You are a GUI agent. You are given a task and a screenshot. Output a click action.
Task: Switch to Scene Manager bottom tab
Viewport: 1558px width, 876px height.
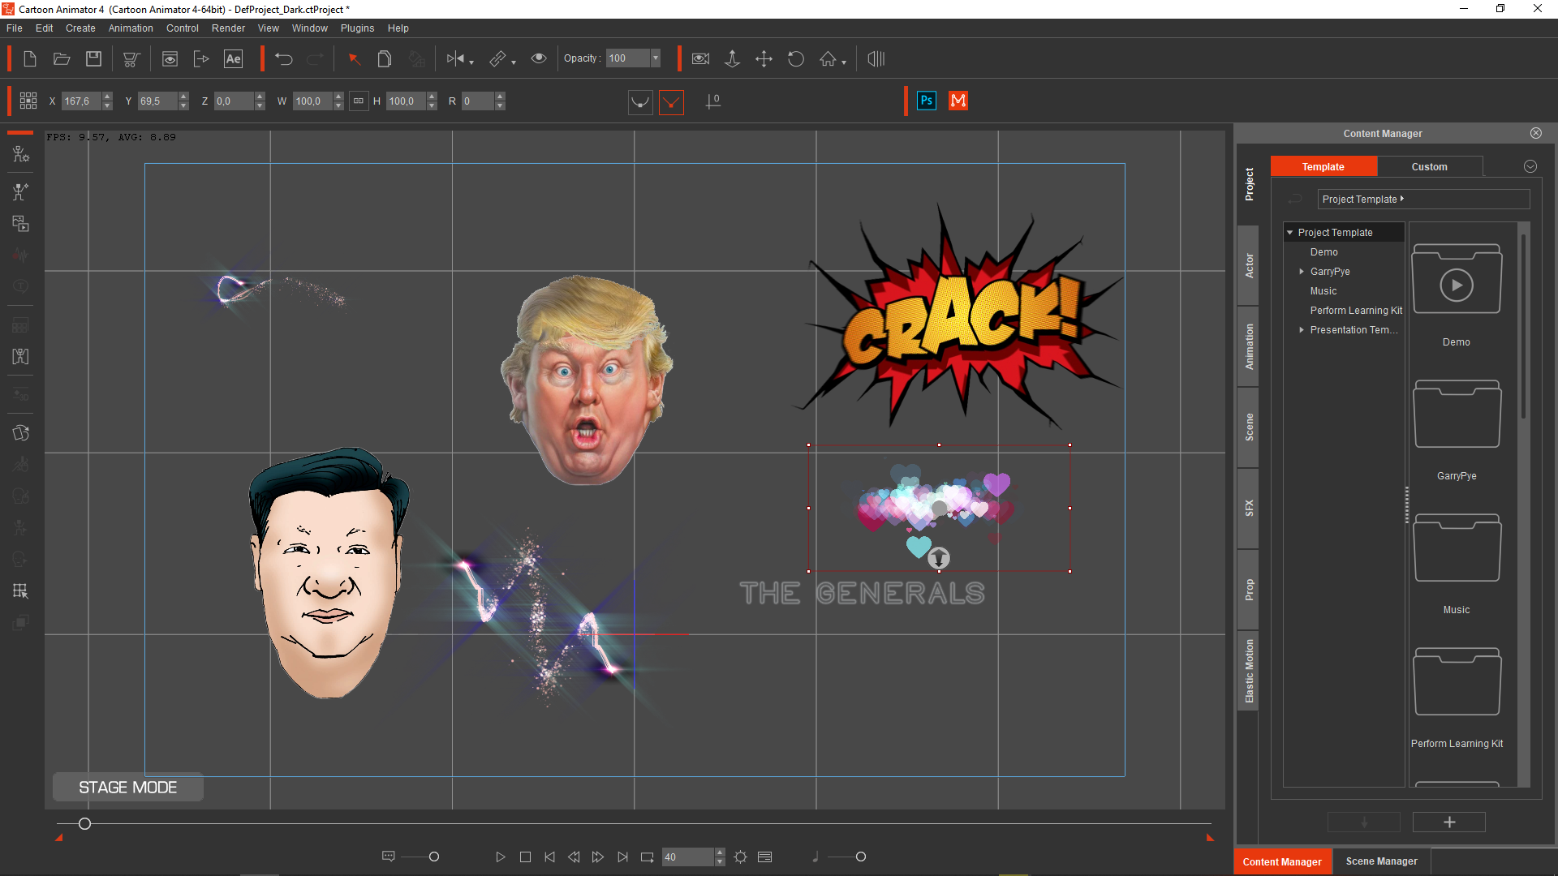(1381, 861)
